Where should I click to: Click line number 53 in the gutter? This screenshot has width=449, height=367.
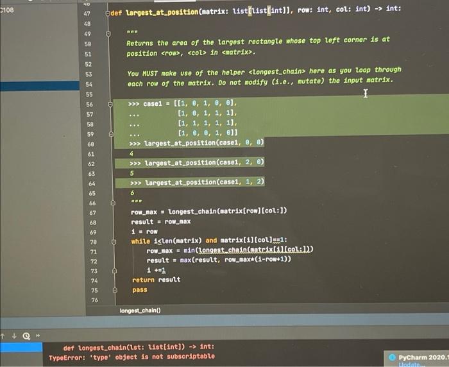89,74
